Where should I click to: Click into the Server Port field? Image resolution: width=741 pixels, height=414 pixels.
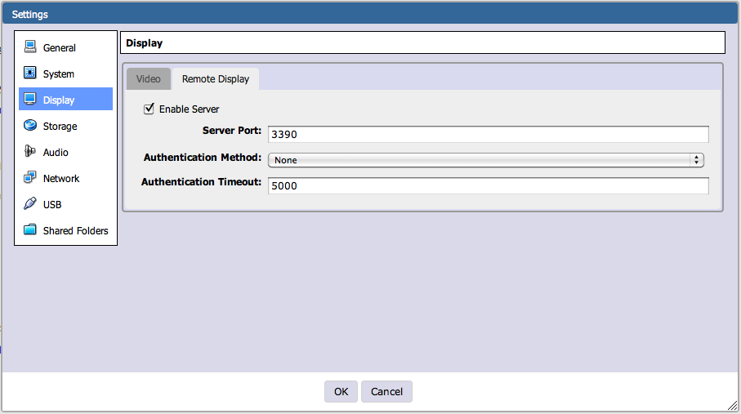488,134
